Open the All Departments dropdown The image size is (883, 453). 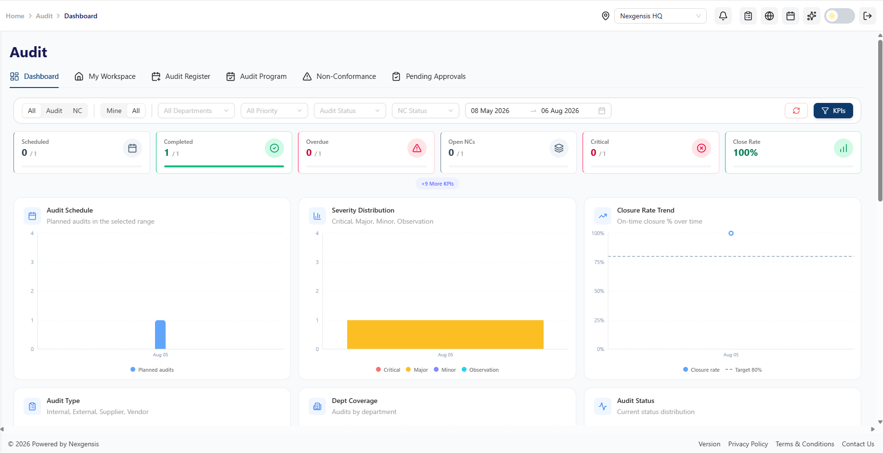[x=196, y=111]
